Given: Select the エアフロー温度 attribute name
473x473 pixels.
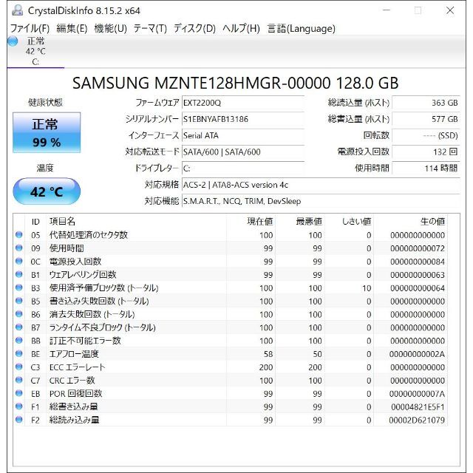Looking at the screenshot, I should [74, 354].
